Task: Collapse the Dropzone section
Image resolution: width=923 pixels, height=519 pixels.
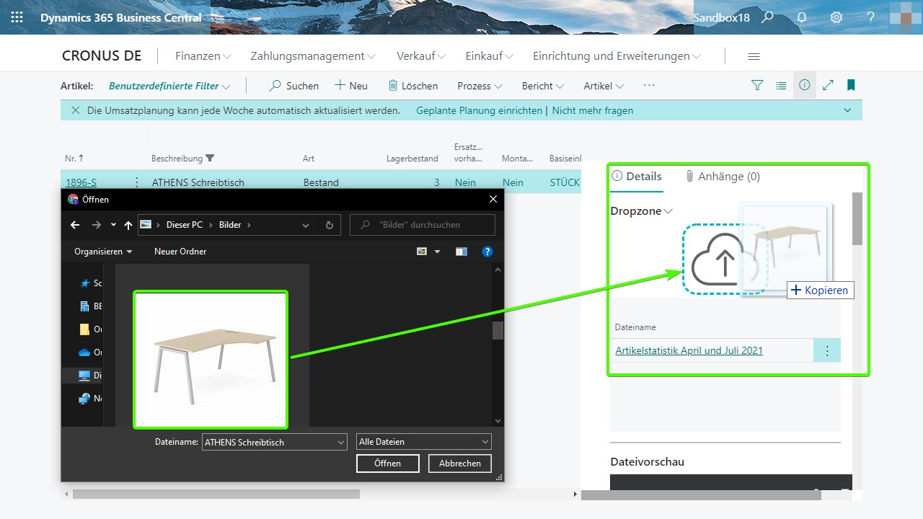Action: coord(642,211)
